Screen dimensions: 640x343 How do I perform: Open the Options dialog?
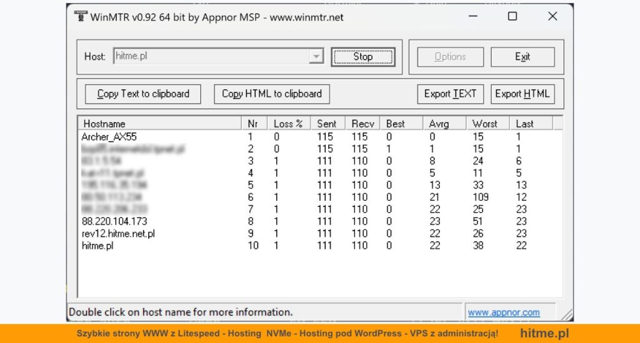point(450,57)
